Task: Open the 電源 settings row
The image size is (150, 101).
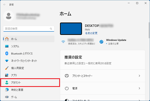Action: click(x=103, y=88)
